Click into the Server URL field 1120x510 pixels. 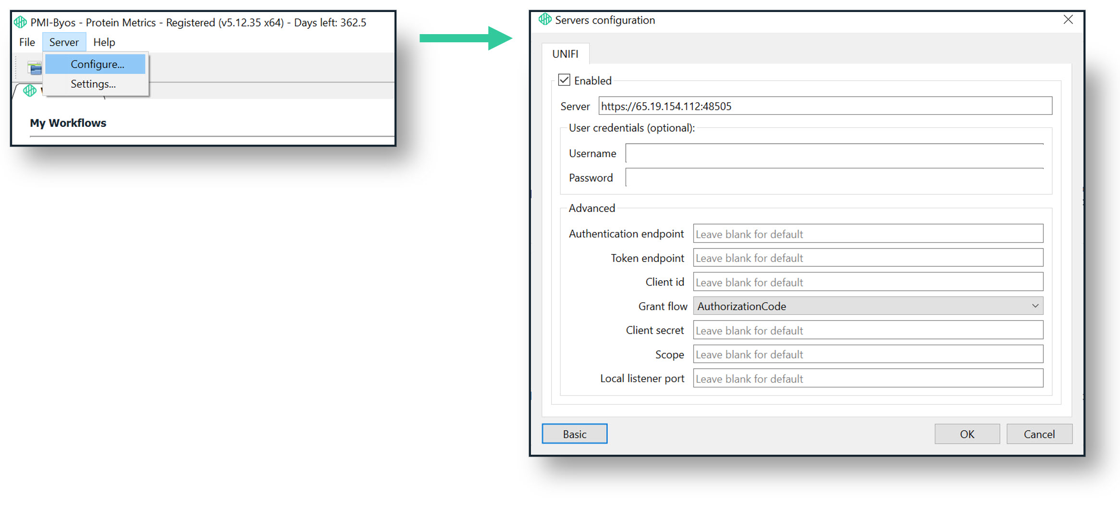click(825, 106)
